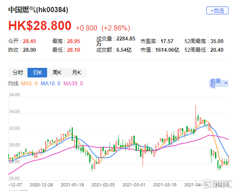Click y-axis label 34.00
Image resolution: width=235 pixels, height=191 pixels.
click(x=14, y=111)
